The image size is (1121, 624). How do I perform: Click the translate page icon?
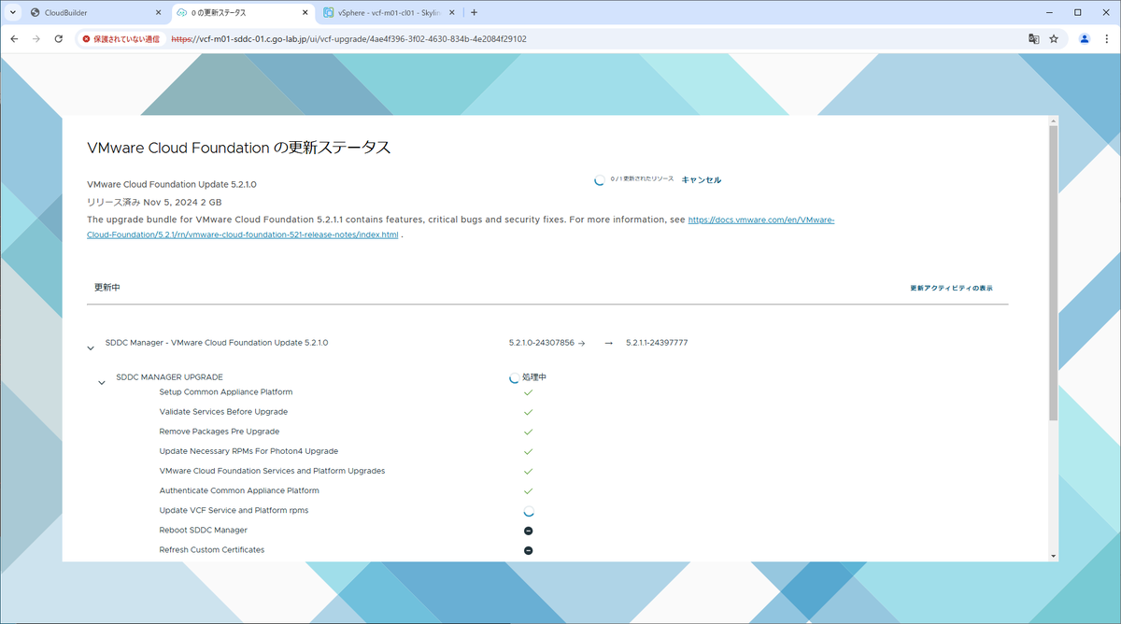(x=1033, y=39)
